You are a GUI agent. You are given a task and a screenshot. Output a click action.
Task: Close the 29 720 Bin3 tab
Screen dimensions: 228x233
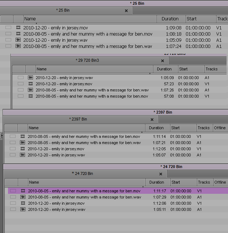162,61
